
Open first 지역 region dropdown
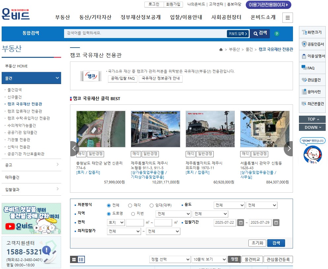173,214
